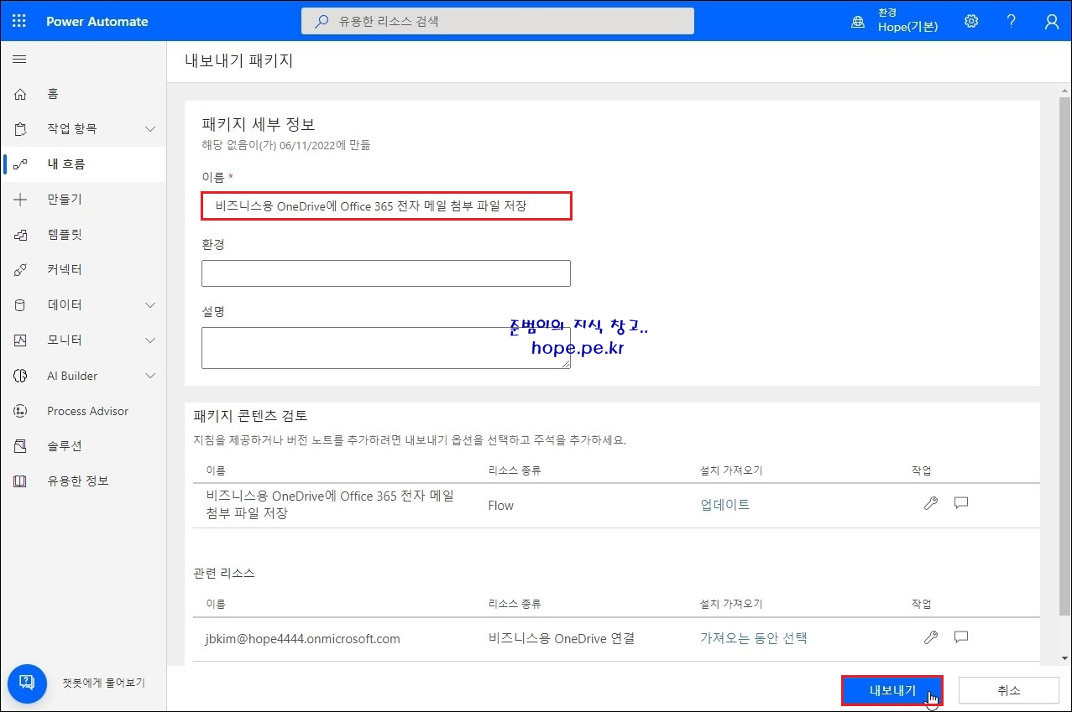
Task: Click the 패키지 세부 정보 heading
Action: pyautogui.click(x=259, y=124)
